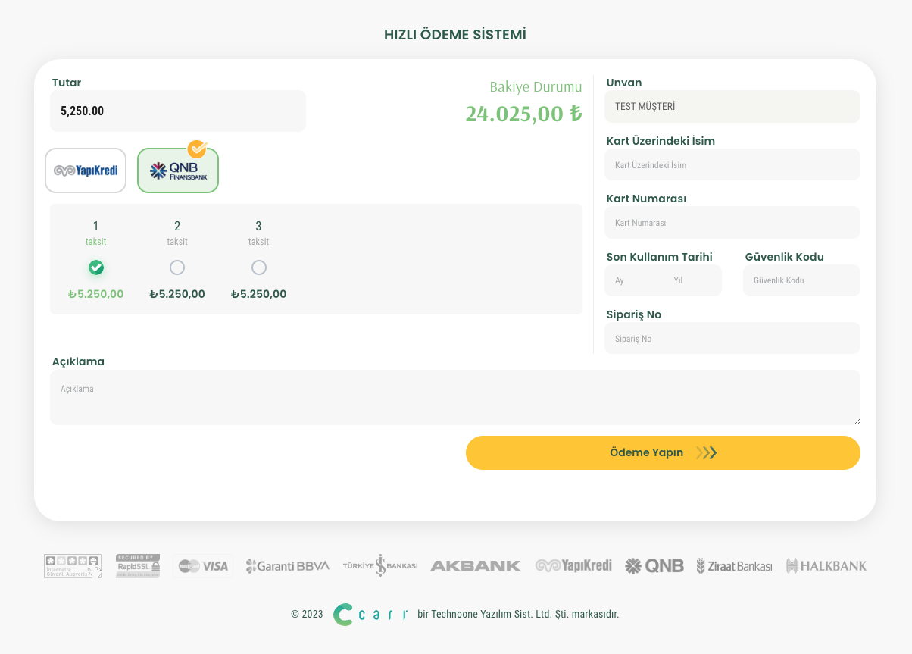
Task: Focus the Tutar amount field
Action: pos(178,111)
